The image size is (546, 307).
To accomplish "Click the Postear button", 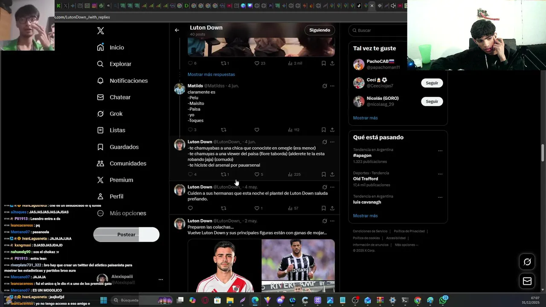I will (x=126, y=235).
